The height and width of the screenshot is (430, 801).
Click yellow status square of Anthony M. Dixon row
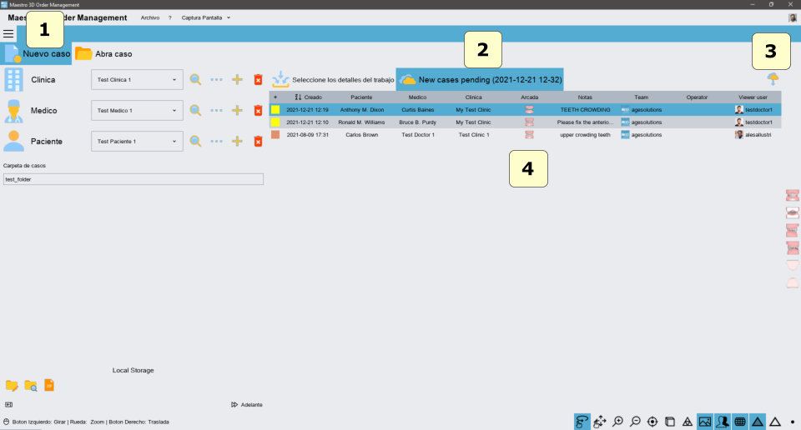[x=275, y=109]
